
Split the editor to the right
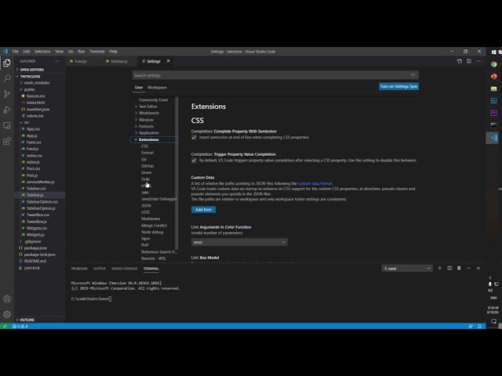469,61
